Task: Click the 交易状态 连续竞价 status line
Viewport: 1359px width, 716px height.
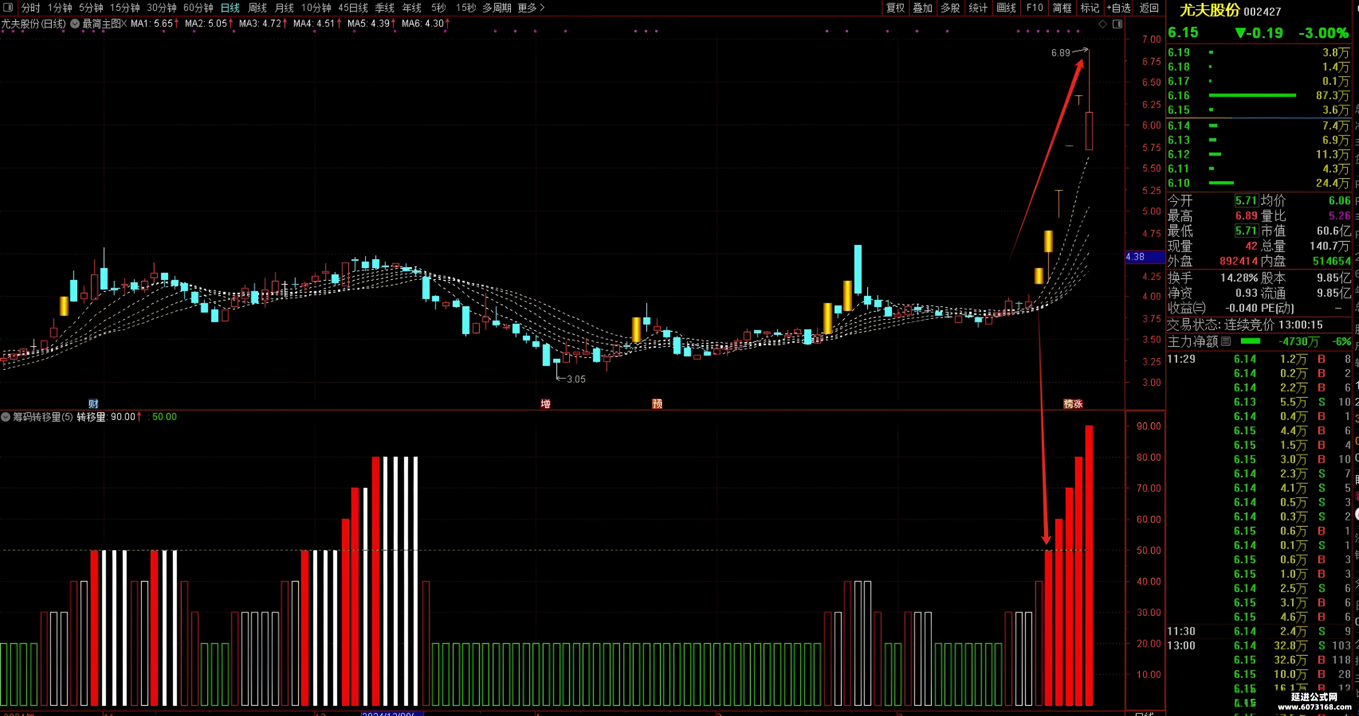Action: (1246, 324)
